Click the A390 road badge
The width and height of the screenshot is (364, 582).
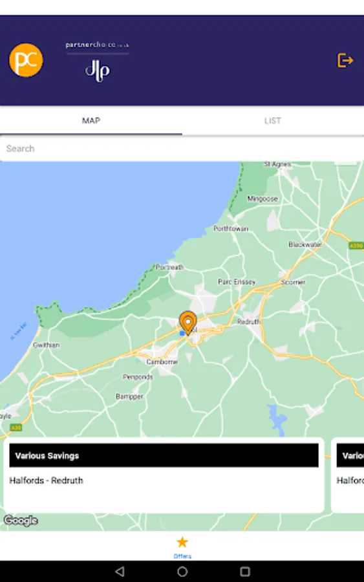click(x=356, y=246)
